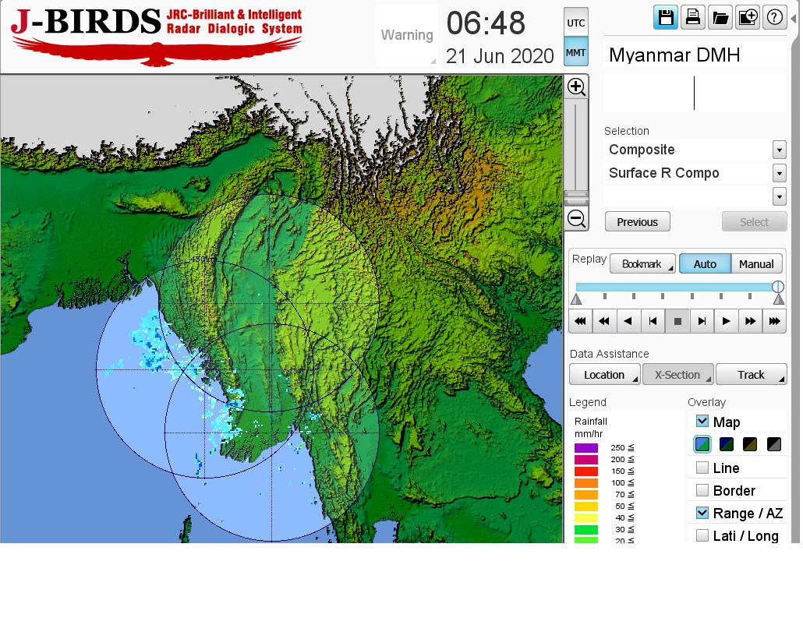Select the dark blue-green map color swatch
Screen dimensions: 803x632
(x=727, y=444)
